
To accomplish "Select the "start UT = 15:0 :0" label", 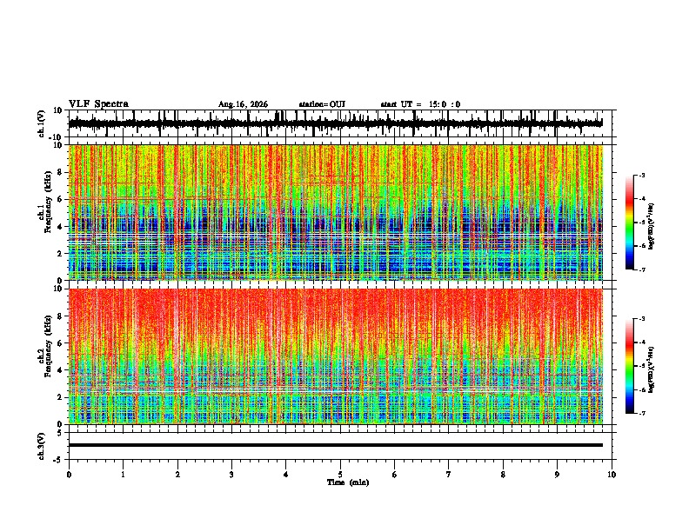I will click(x=420, y=104).
